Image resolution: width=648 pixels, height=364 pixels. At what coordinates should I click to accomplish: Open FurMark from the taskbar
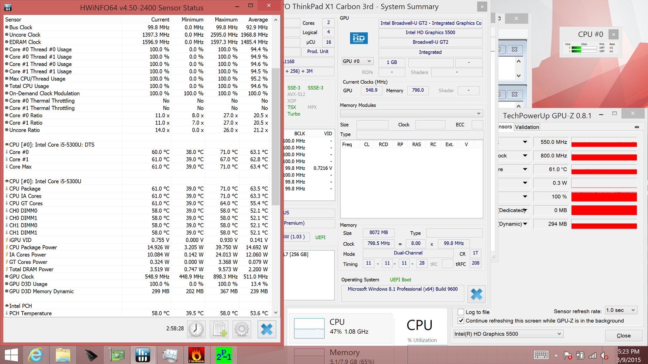196,355
